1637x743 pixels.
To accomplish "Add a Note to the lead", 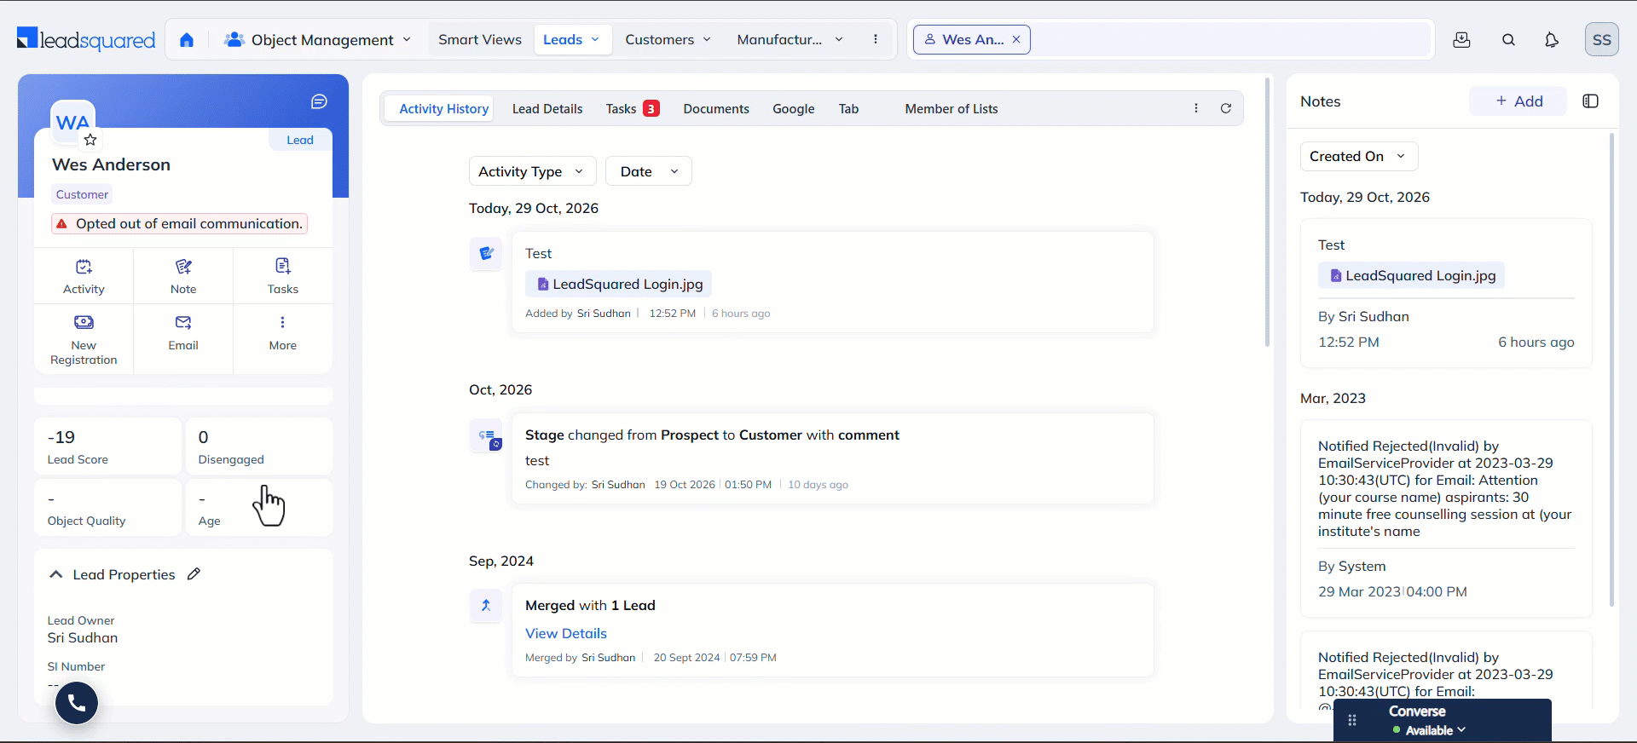I will click(183, 277).
